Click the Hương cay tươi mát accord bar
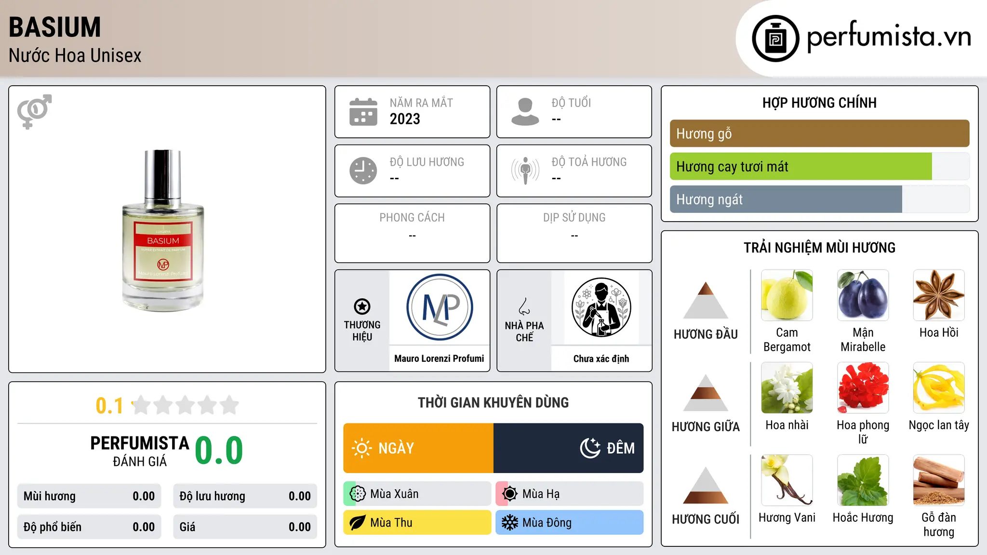Image resolution: width=987 pixels, height=555 pixels. [820, 166]
